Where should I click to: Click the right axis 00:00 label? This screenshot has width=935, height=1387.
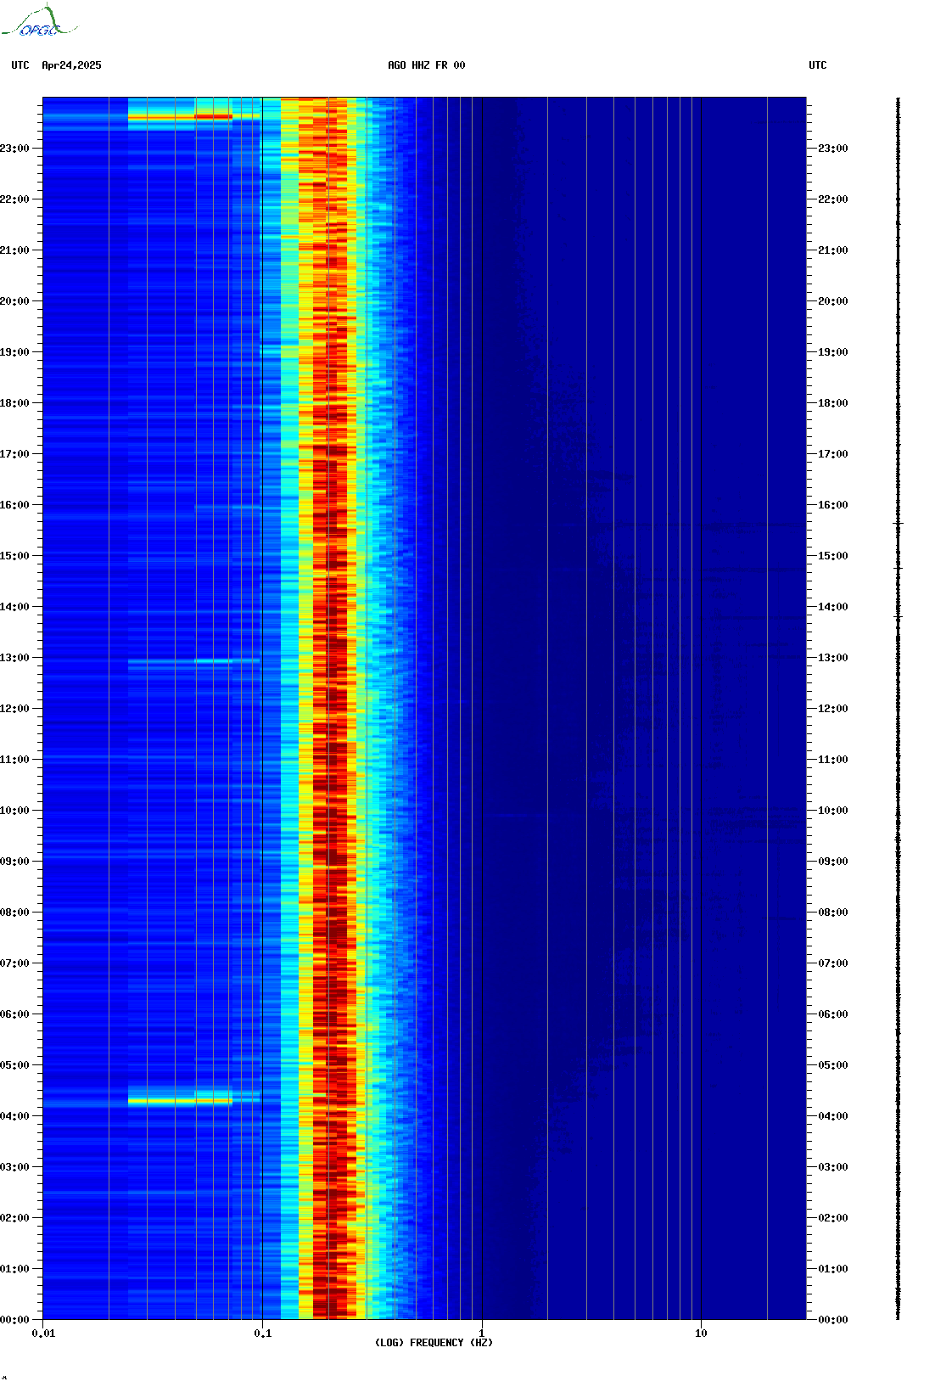pos(833,1320)
